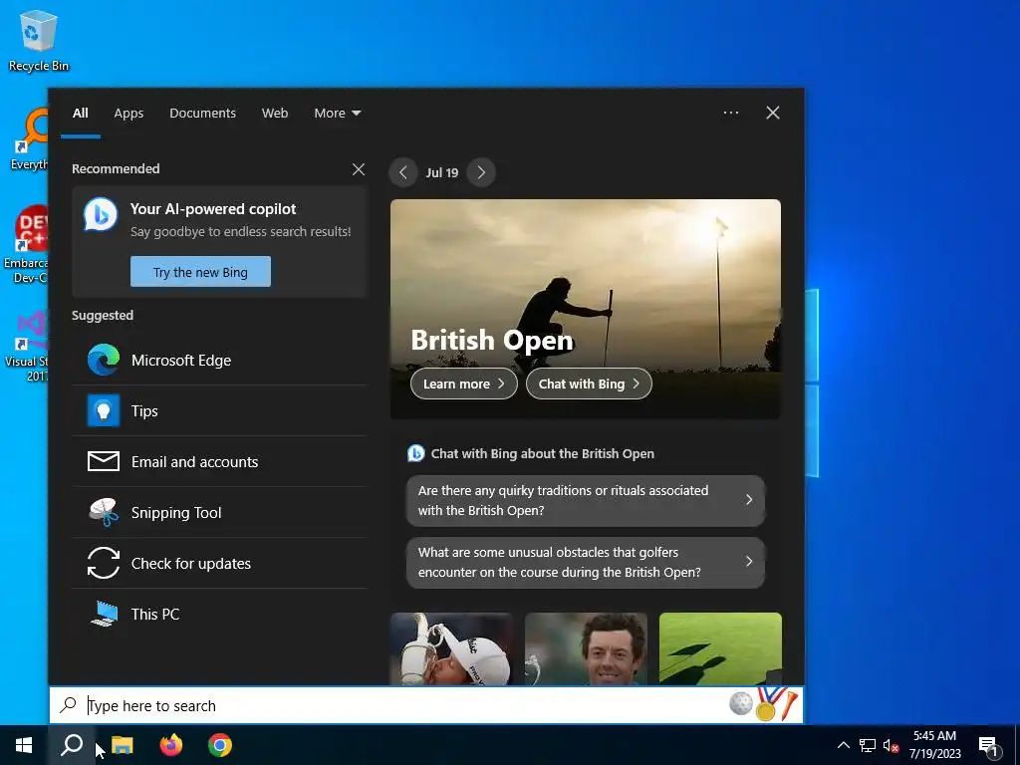Open the notification center icon
Viewport: 1020px width, 765px height.
pos(989,746)
